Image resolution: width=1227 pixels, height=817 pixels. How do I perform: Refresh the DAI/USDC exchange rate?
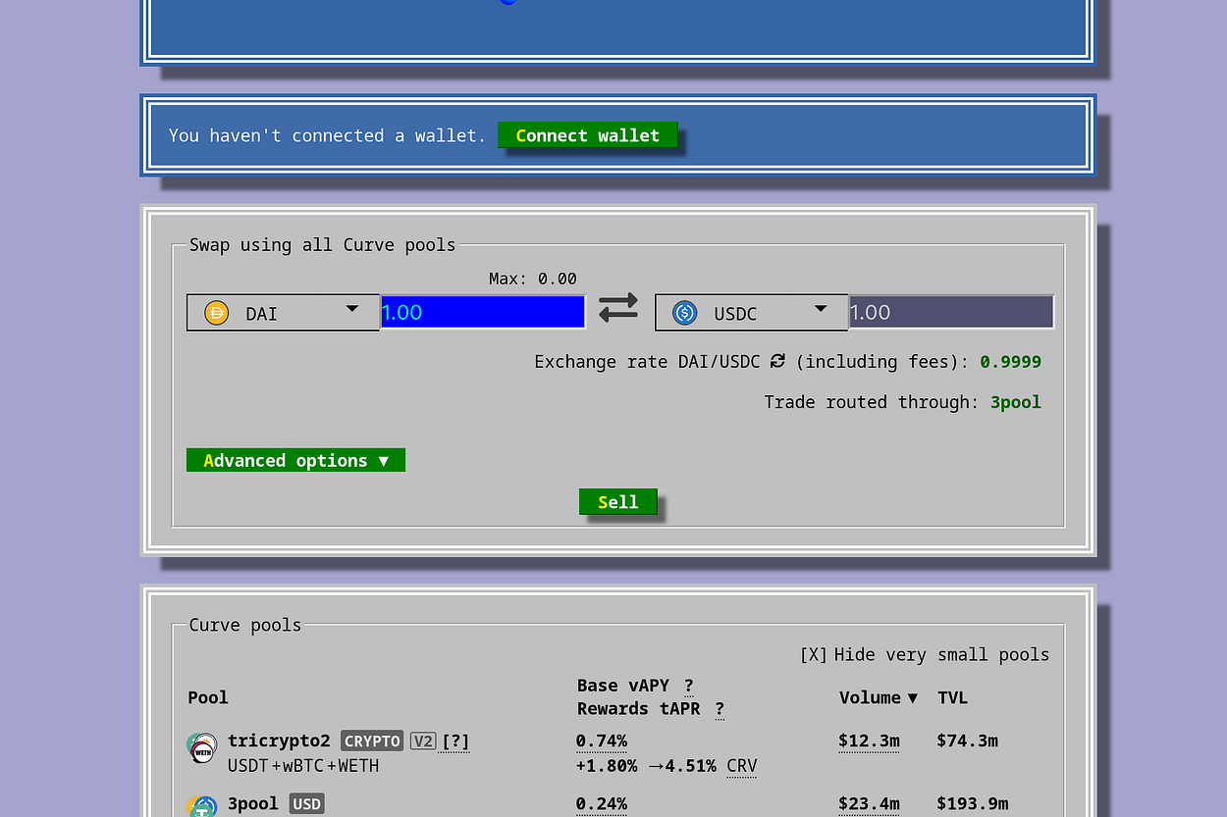point(777,361)
